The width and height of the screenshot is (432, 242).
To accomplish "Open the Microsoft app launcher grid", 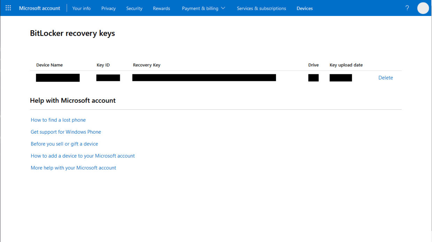I will click(8, 8).
